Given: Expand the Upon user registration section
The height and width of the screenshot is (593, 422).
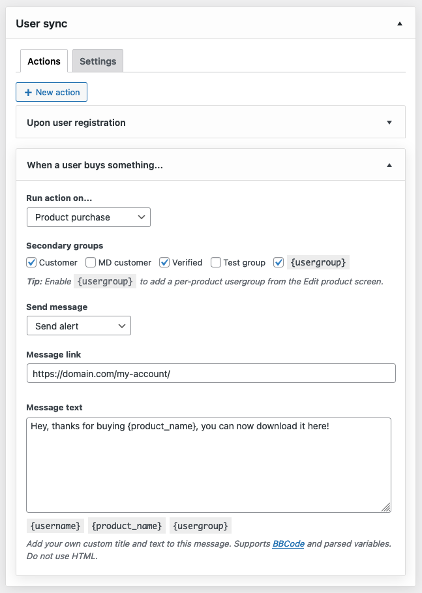Looking at the screenshot, I should (x=389, y=123).
